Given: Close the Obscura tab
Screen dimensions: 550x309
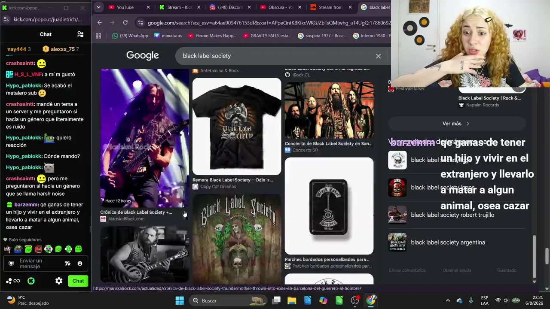Looking at the screenshot, I should (299, 7).
